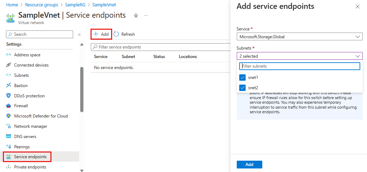Open SampleRG breadcrumb link
The width and height of the screenshot is (367, 172).
click(x=75, y=5)
